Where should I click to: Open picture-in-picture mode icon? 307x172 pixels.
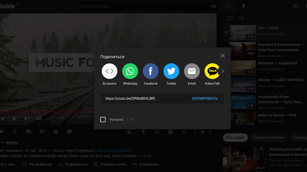point(157,131)
